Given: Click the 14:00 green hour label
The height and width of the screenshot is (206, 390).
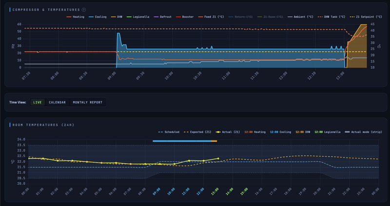Looking at the screenshot, I should click(x=230, y=191).
